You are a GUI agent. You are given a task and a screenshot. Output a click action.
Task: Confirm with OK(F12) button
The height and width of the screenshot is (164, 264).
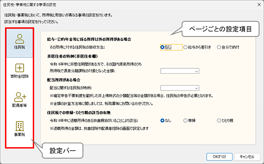[x=219, y=157]
